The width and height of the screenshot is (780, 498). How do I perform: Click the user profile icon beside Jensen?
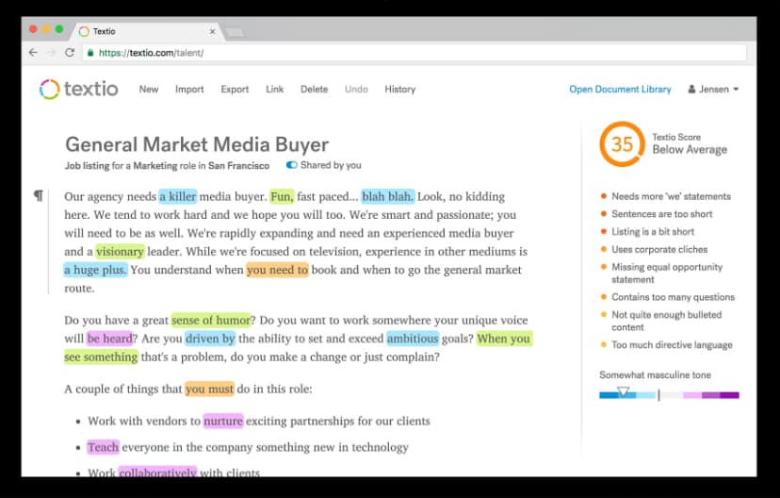pyautogui.click(x=691, y=90)
